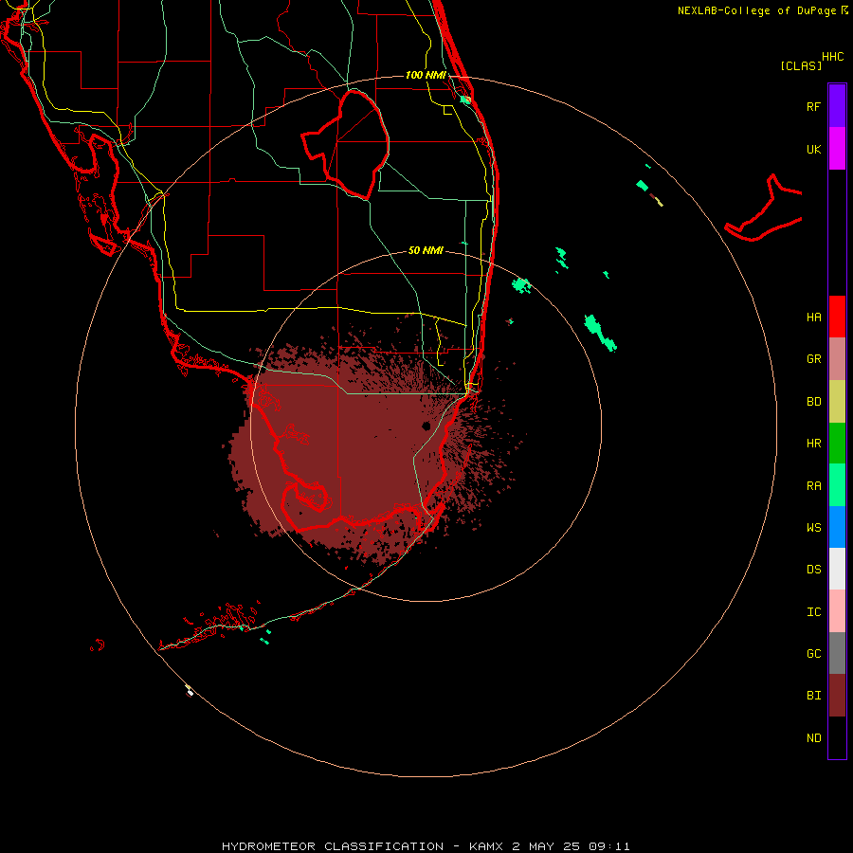Click the IC light pink legend swatch
Image resolution: width=853 pixels, height=853 pixels.
point(837,611)
